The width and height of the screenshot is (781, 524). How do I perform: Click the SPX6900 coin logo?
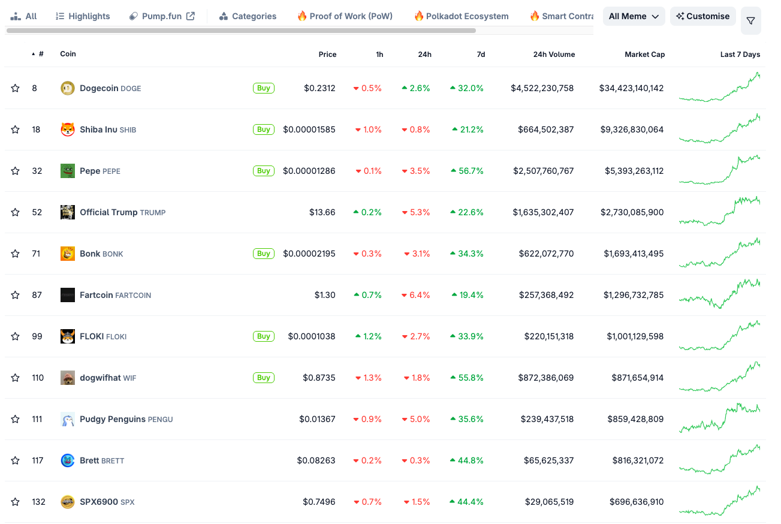point(68,502)
